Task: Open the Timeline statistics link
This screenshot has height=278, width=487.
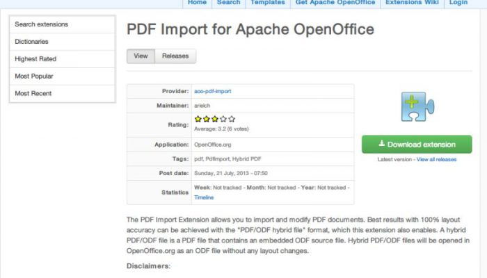Action: click(x=204, y=197)
